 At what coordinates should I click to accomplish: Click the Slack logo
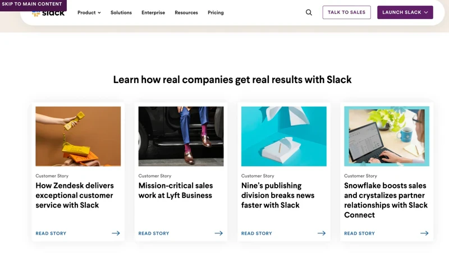[x=48, y=13]
